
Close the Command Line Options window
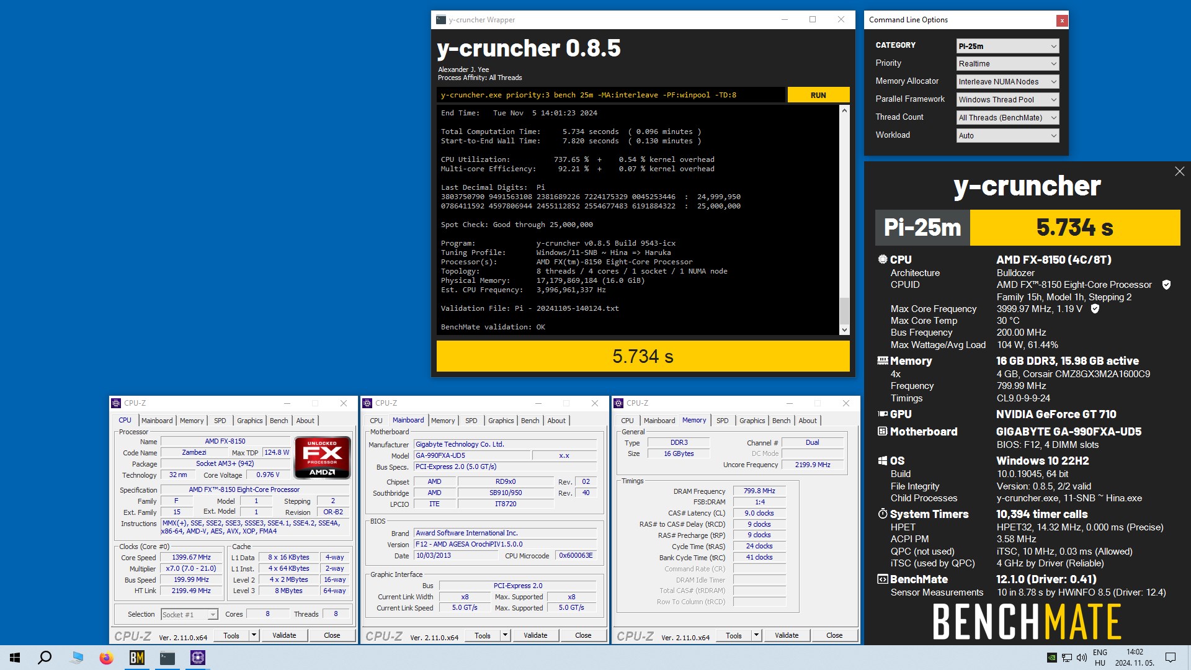[1062, 20]
